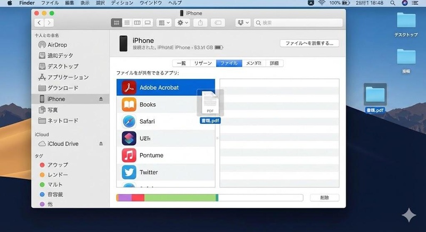Switch to list view
Image resolution: width=426 pixels, height=232 pixels.
[x=127, y=23]
